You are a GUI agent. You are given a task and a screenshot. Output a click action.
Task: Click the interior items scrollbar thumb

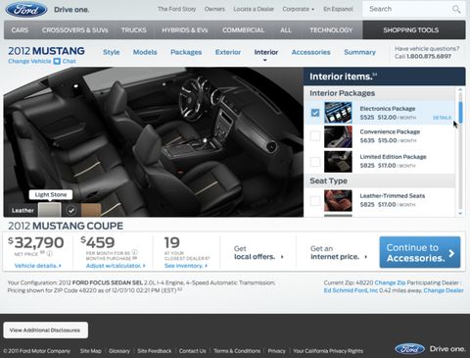(x=460, y=112)
